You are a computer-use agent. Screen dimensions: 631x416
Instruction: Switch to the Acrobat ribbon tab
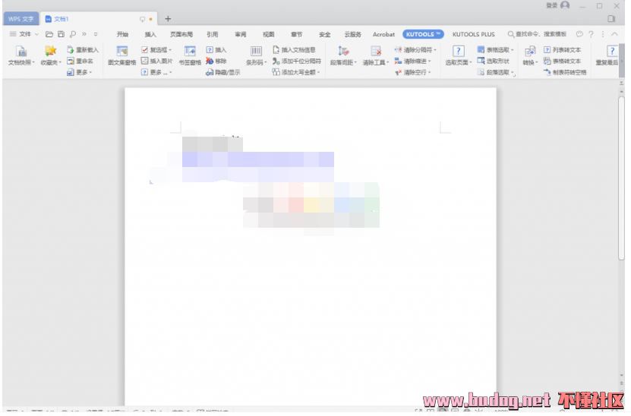coord(383,35)
